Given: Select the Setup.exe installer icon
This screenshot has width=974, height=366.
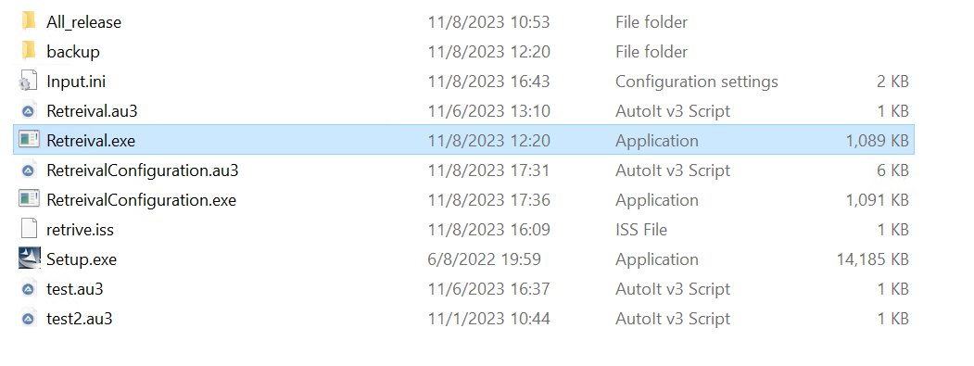Looking at the screenshot, I should 30,259.
